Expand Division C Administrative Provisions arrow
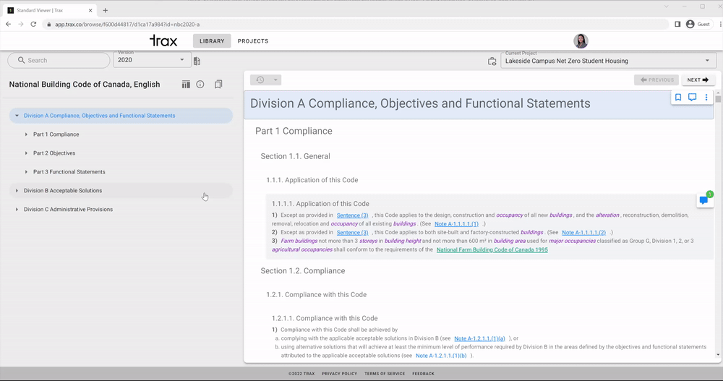The image size is (723, 381). (17, 210)
